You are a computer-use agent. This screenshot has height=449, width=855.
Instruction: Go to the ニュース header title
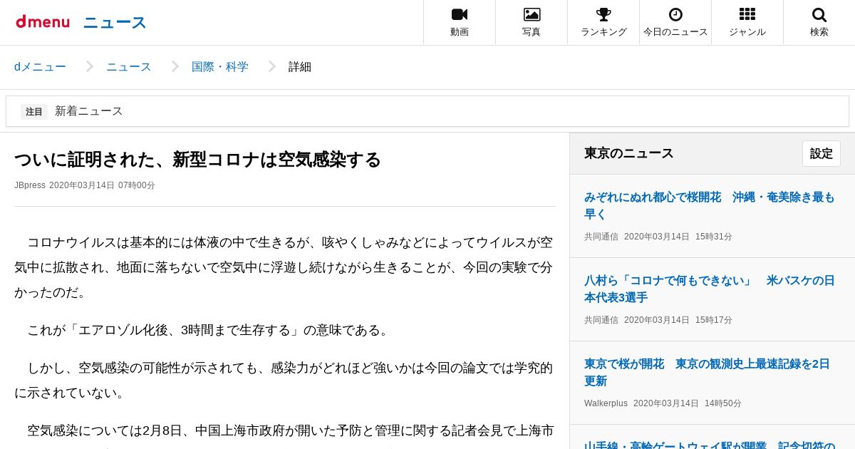(115, 23)
